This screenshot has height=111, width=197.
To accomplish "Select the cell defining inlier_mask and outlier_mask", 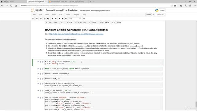I will pos(103,84).
